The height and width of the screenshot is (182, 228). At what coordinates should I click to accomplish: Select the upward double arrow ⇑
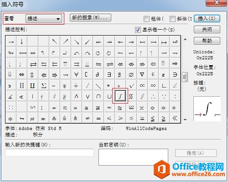[x=164, y=63]
